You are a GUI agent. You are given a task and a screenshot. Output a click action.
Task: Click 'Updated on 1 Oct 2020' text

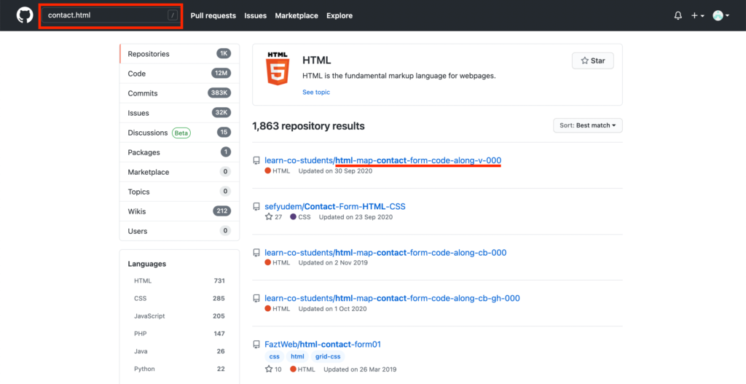[333, 309]
